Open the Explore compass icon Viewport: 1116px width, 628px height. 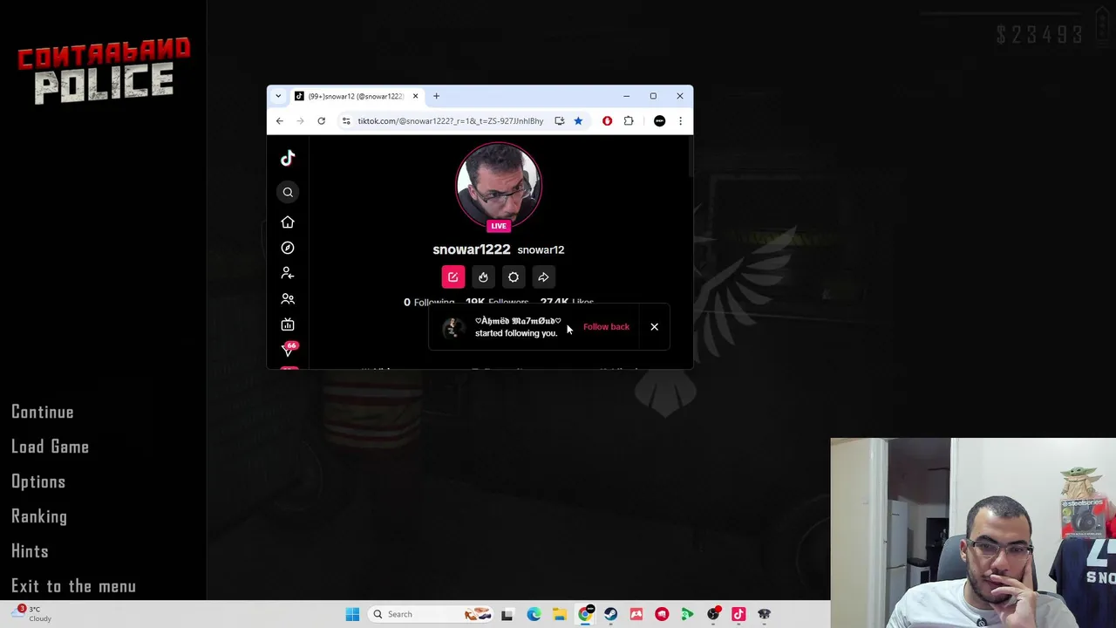(288, 248)
